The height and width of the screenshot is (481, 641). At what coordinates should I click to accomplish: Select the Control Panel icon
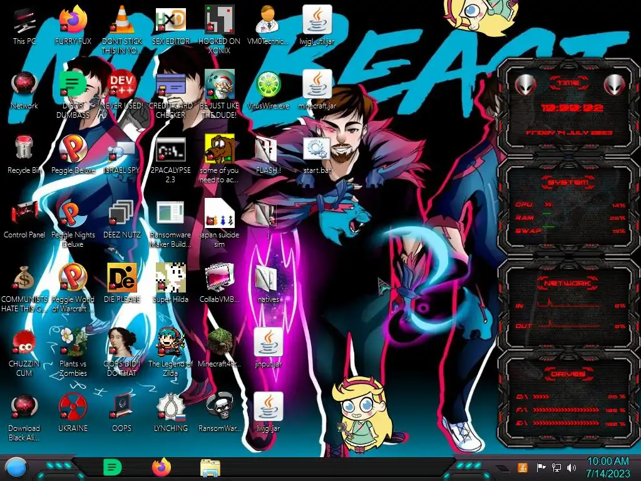[x=24, y=220]
